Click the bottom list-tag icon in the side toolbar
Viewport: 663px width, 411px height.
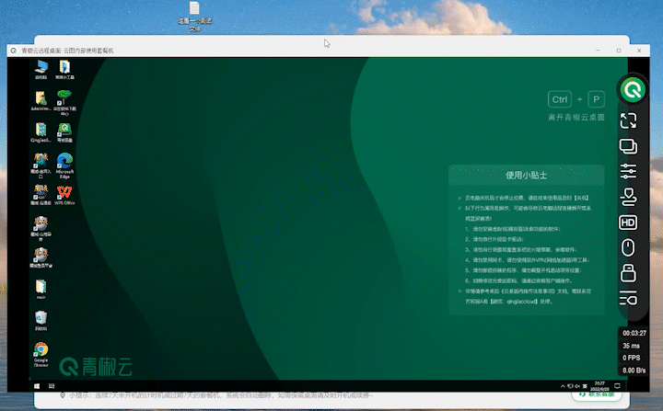[x=628, y=298]
